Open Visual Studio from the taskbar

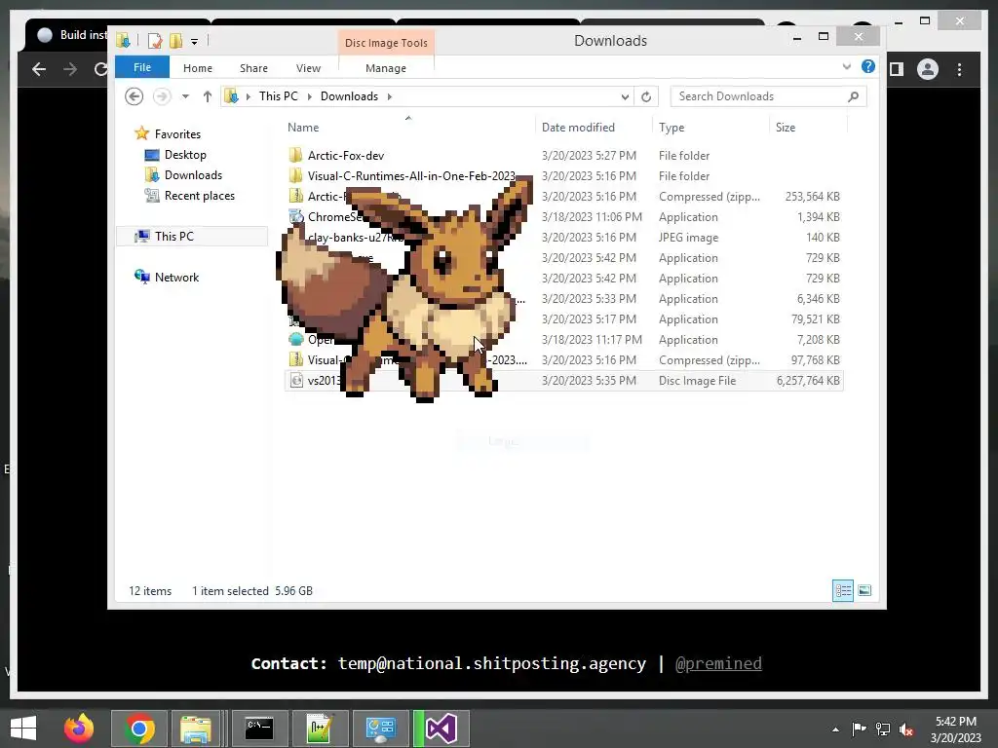click(441, 729)
